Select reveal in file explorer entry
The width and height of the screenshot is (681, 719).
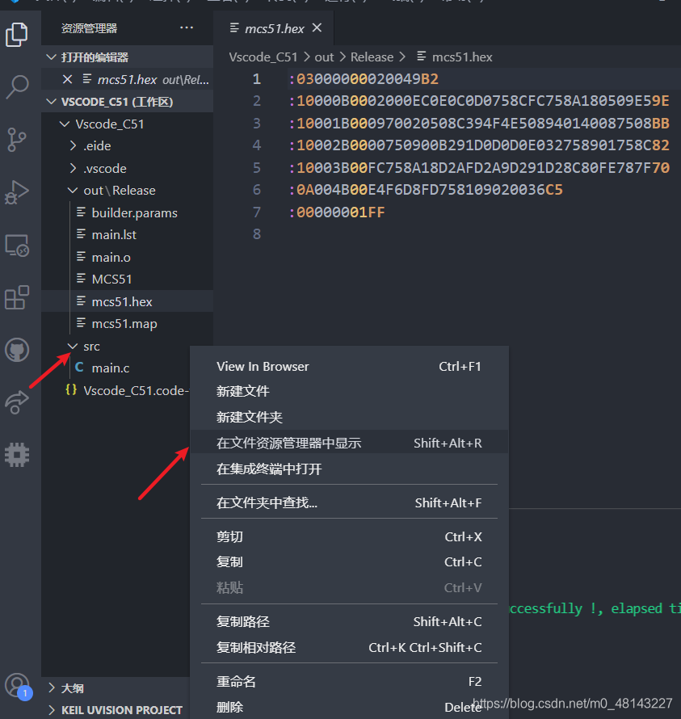tap(349, 443)
